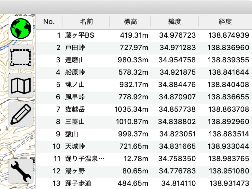
Task: Select row 1 藤ヶ平BS
Action: [144, 35]
